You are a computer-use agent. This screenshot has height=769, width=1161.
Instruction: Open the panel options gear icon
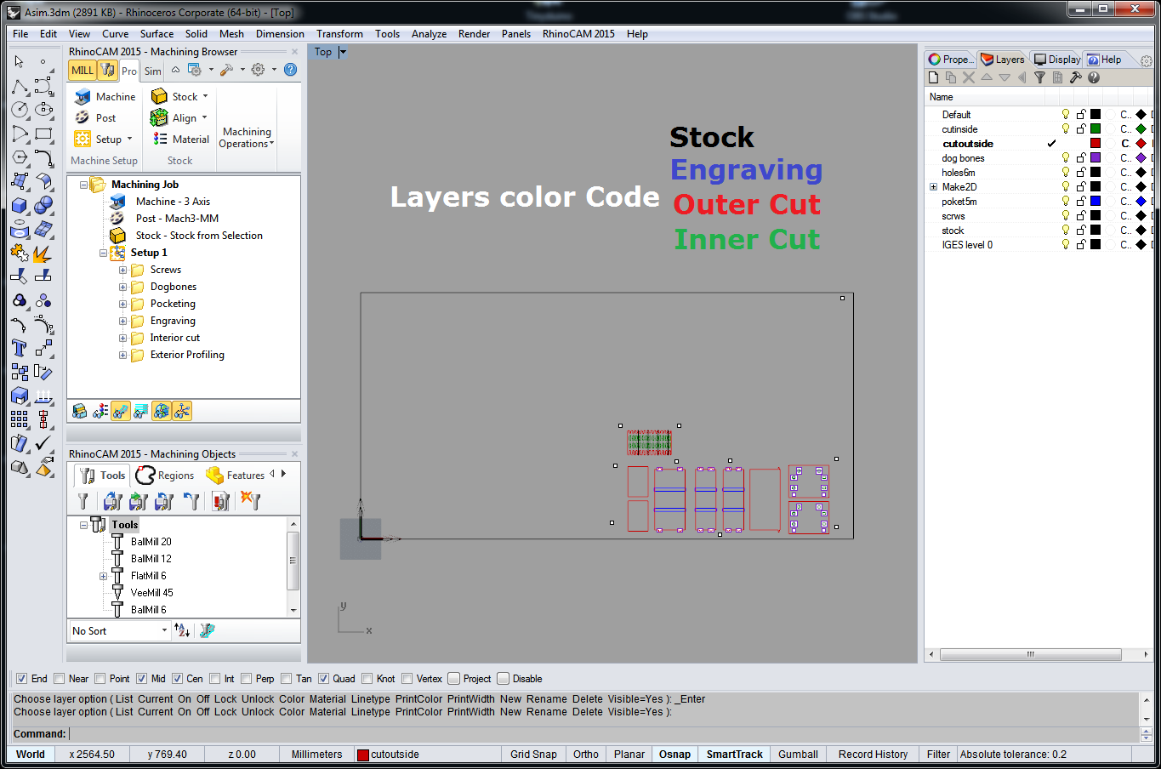pyautogui.click(x=1146, y=61)
